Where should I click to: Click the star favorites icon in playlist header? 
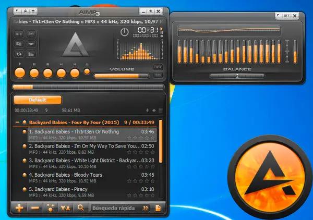(x=154, y=111)
